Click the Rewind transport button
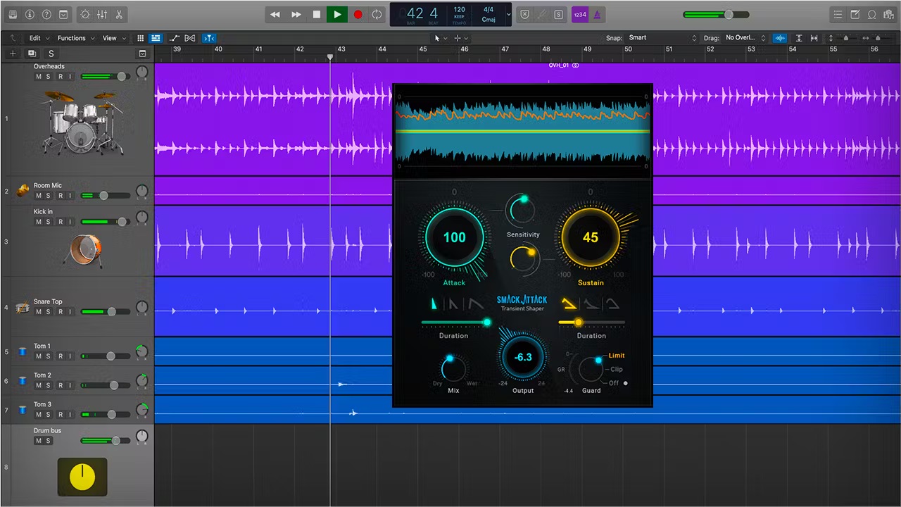The image size is (901, 507). [x=275, y=14]
